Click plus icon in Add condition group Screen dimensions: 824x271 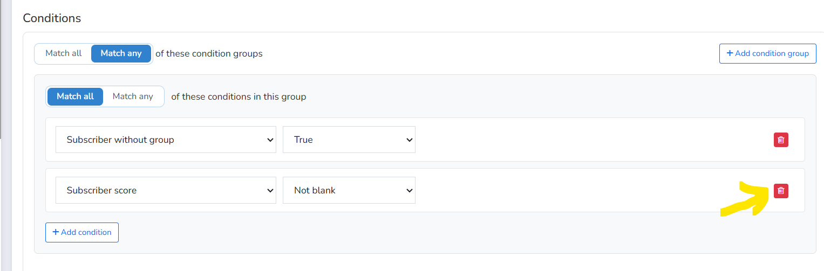tap(730, 53)
